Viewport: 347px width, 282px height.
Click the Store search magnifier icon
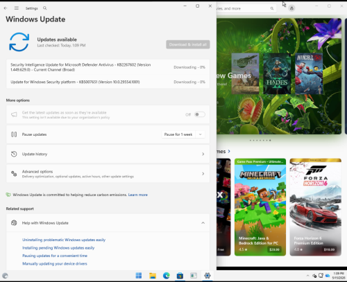click(x=272, y=8)
